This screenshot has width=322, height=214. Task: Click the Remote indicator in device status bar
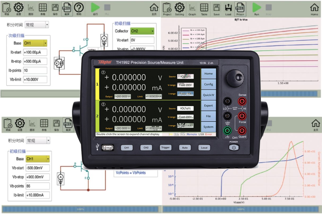point(192,134)
